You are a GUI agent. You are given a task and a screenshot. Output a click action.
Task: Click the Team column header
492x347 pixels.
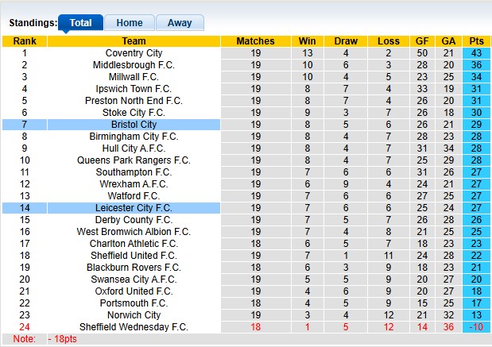(134, 41)
